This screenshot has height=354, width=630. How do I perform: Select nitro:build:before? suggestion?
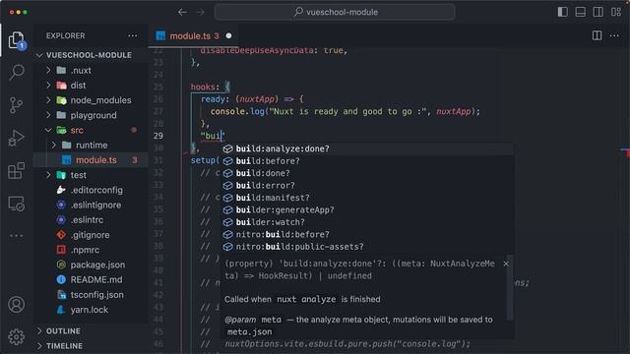coord(367,234)
